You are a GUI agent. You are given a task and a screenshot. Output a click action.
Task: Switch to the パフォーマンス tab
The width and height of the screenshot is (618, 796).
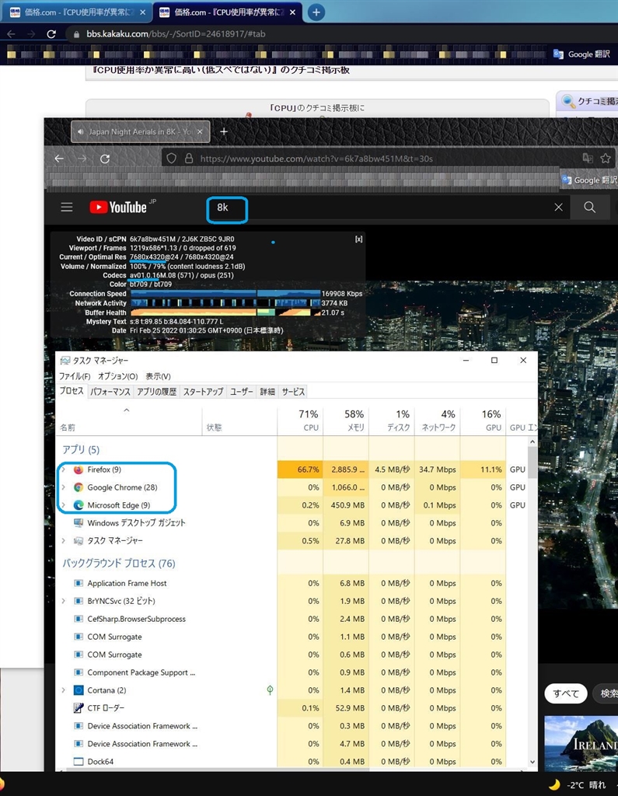(110, 392)
